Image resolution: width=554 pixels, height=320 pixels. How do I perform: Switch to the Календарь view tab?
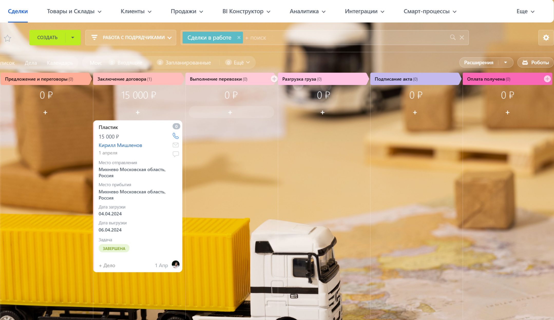pos(60,63)
